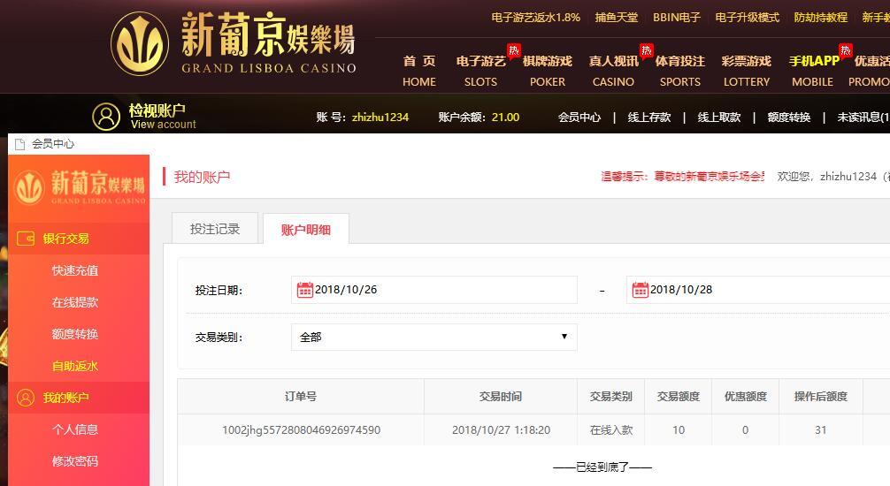This screenshot has width=890, height=486.
Task: Click the View account user avatar icon
Action: 106,117
